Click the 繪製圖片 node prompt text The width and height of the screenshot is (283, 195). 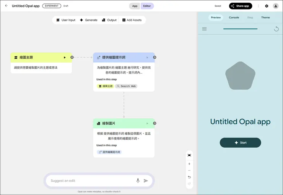pos(124,136)
